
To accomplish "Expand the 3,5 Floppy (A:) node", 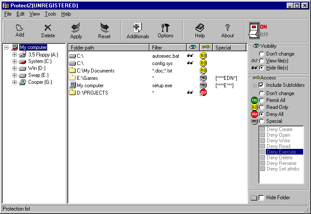I will pyautogui.click(x=14, y=54).
